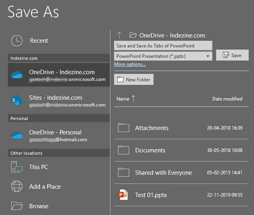This screenshot has width=254, height=215.
Task: Click the Shared with Everyone folder icon
Action: [x=124, y=172]
